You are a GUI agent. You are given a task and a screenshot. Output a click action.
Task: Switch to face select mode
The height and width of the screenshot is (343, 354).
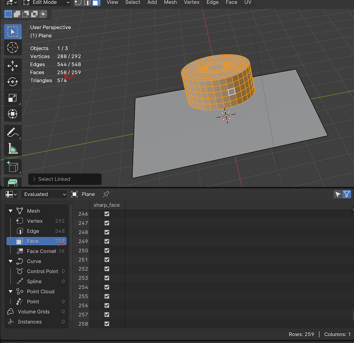(x=96, y=2)
